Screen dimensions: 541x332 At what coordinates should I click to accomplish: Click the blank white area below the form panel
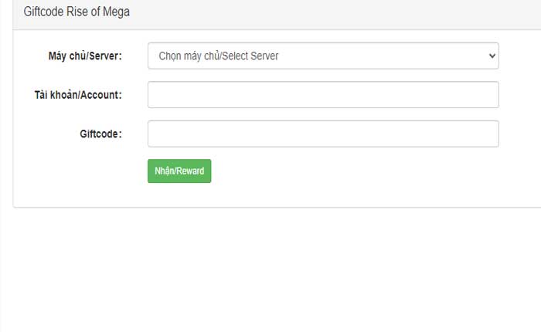tap(270, 270)
